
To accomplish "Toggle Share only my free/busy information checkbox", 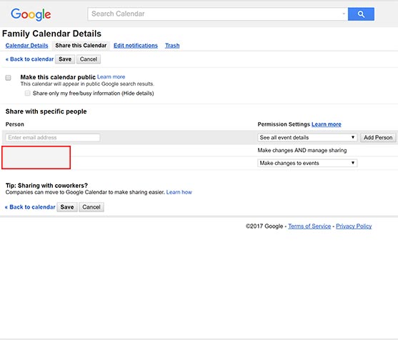I will click(x=27, y=93).
